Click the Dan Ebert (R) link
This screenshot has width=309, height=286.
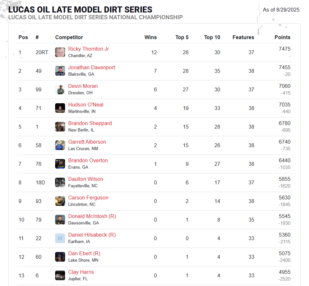tap(84, 254)
